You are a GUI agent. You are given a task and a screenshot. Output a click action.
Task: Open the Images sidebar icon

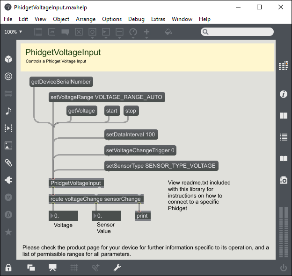click(x=8, y=146)
